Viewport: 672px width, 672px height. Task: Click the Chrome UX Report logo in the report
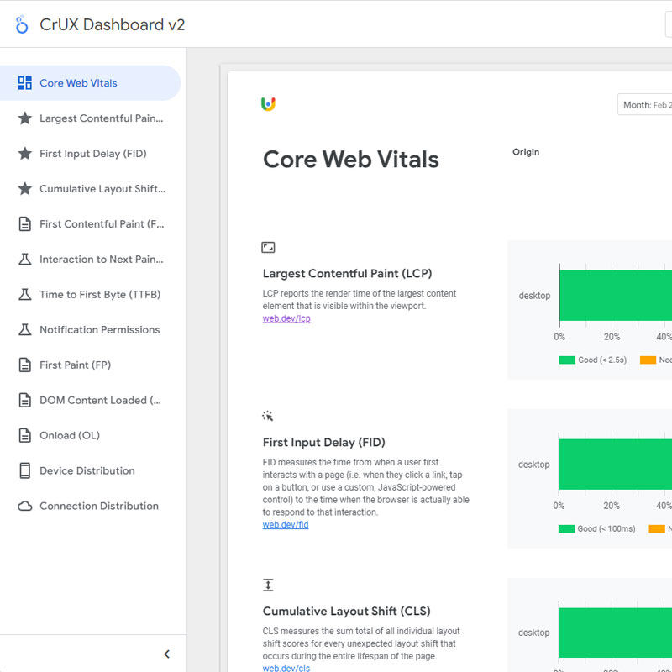(268, 103)
